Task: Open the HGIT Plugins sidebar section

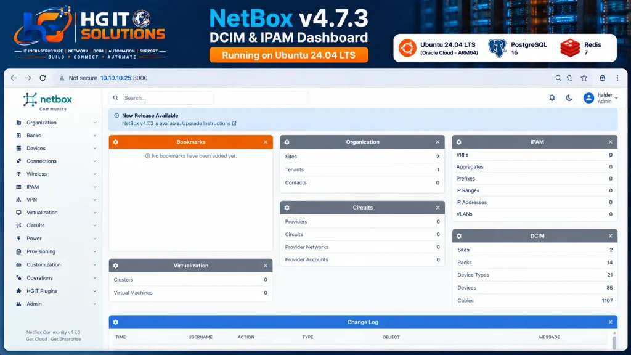Action: point(56,291)
